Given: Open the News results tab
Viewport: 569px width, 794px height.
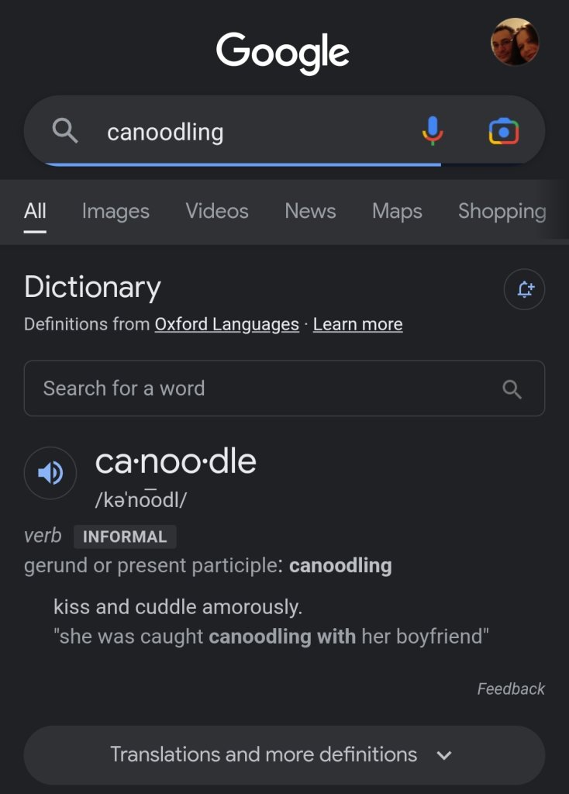Looking at the screenshot, I should coord(310,211).
